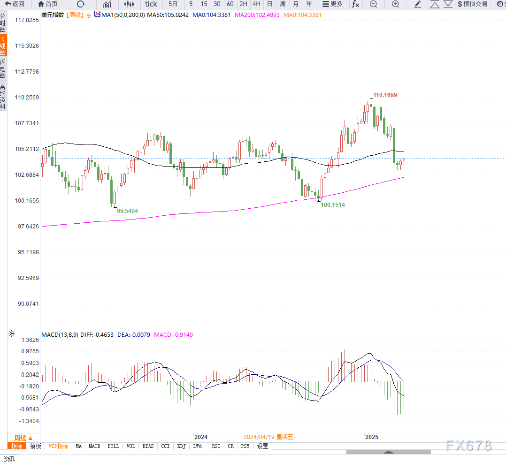Screen dimensions: 506x462
Task: Open 模拟交易 simulated trading
Action: pyautogui.click(x=472, y=4)
